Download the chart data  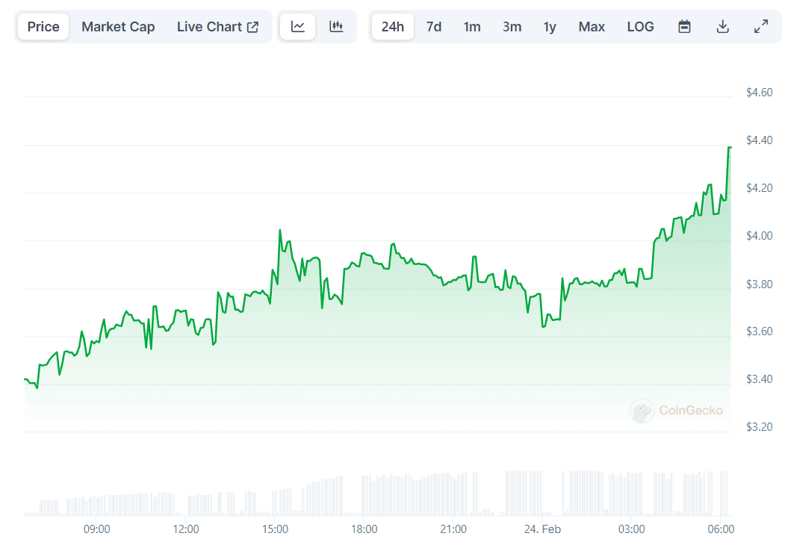(x=722, y=27)
